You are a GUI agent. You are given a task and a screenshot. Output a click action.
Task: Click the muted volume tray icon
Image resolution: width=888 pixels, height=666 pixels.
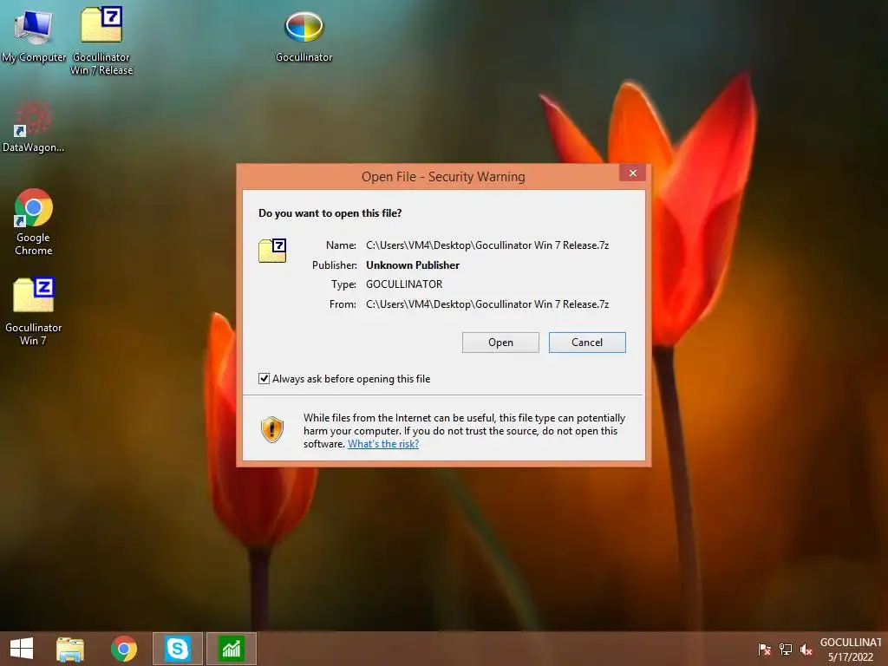[806, 650]
